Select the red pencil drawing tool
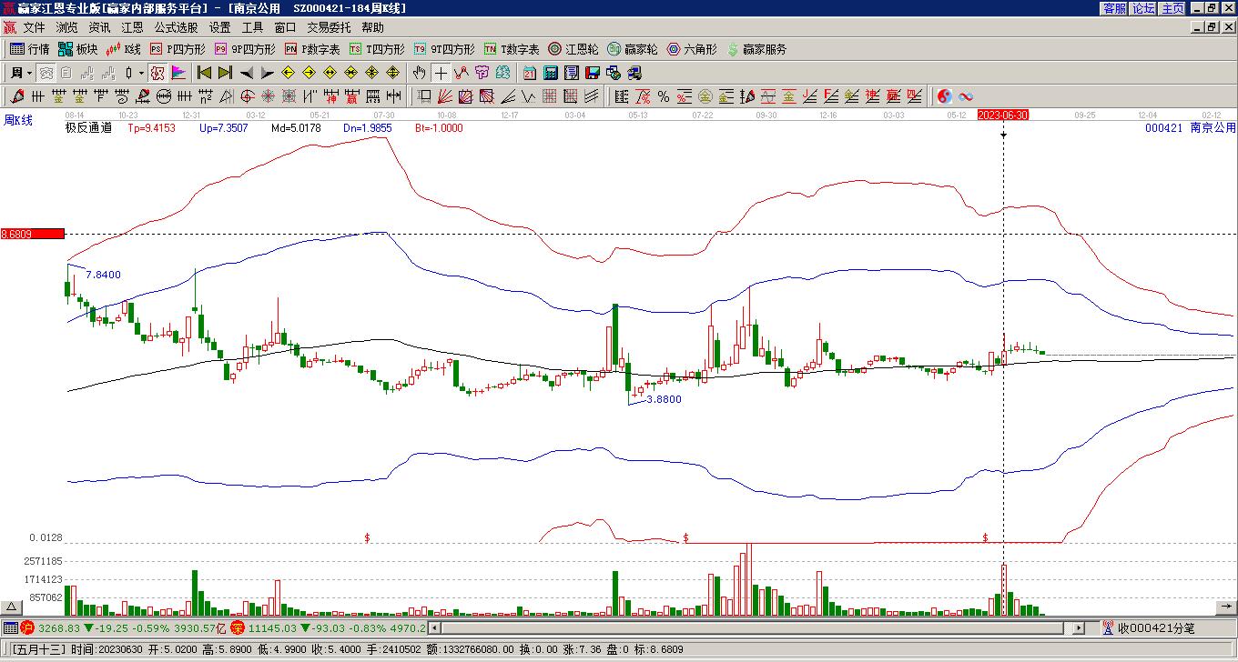Screen dimensions: 1238x662 pos(17,96)
